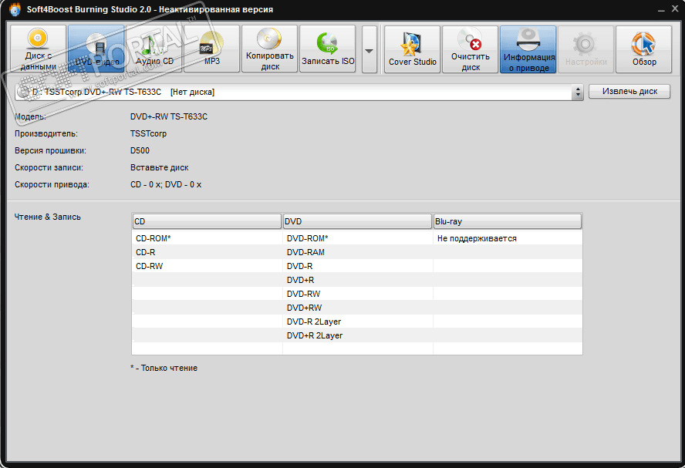Open the Обзор help icon
This screenshot has height=468, width=685.
(644, 49)
